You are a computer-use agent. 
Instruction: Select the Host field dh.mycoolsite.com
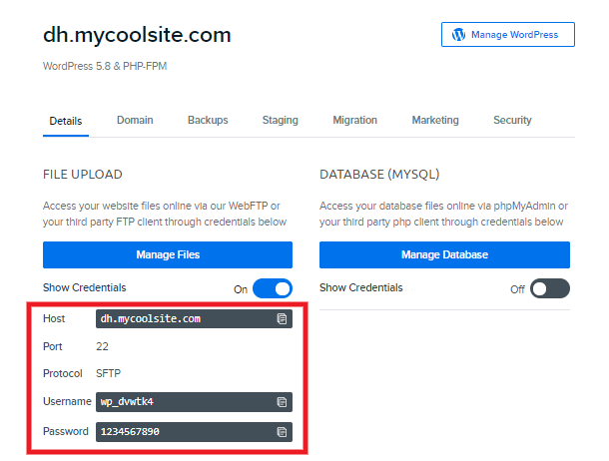(195, 318)
